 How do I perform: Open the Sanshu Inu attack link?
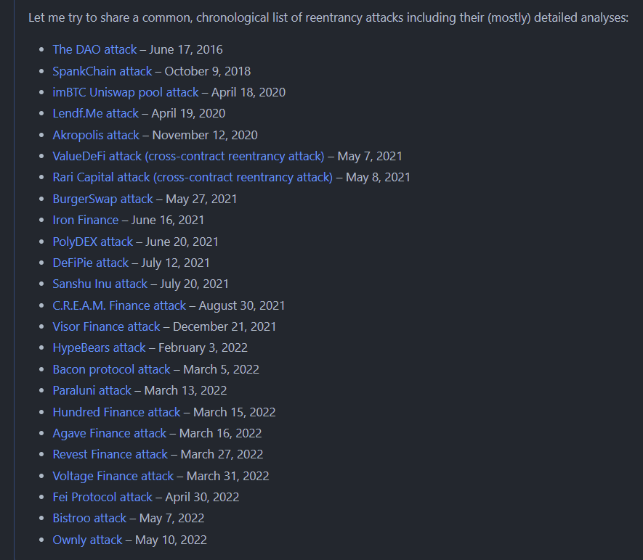point(100,284)
